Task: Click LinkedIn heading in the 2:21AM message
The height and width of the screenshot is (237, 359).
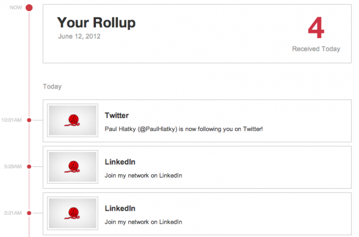Action: pyautogui.click(x=120, y=208)
